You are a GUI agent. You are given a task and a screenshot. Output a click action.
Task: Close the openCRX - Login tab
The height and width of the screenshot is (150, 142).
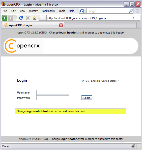(61, 25)
